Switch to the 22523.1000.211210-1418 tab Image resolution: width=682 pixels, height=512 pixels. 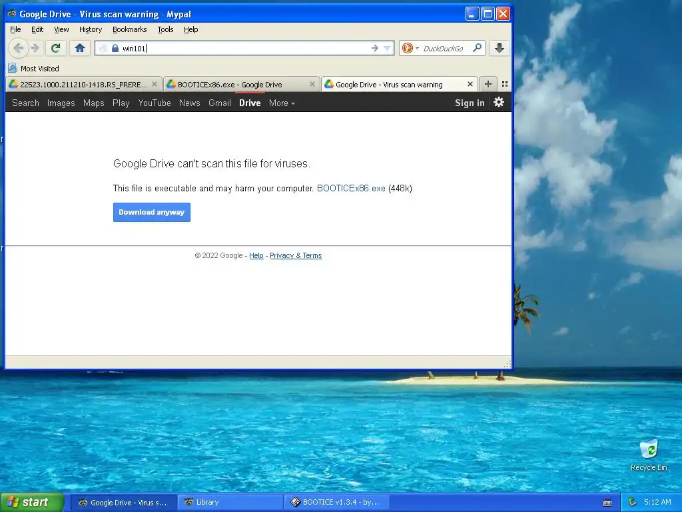point(83,85)
